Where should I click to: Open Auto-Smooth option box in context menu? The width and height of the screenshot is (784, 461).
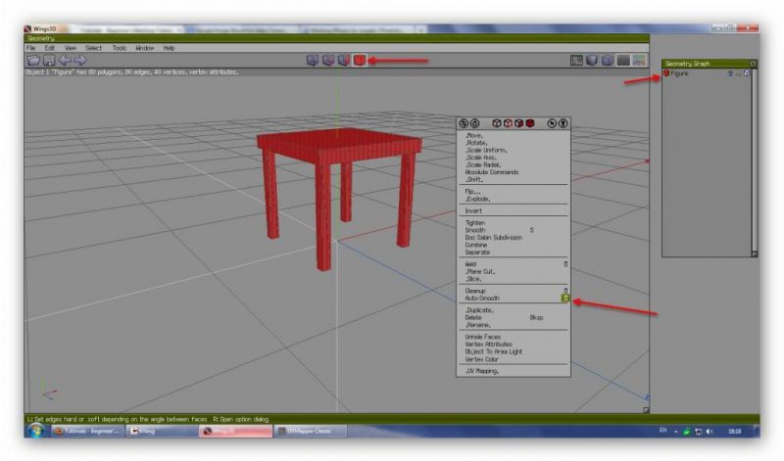(x=565, y=298)
